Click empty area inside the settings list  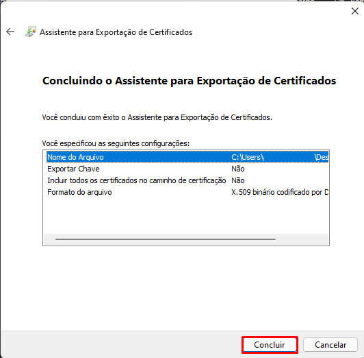(x=185, y=215)
